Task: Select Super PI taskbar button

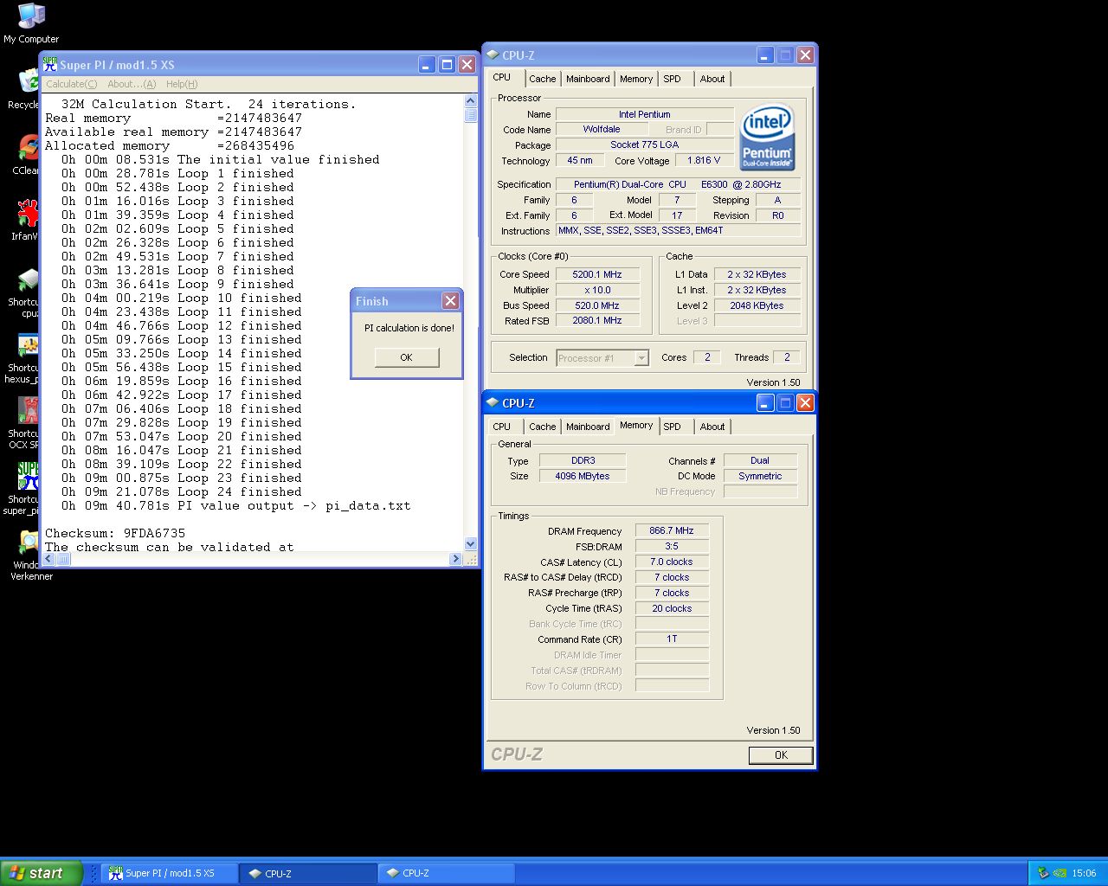Action: (170, 873)
